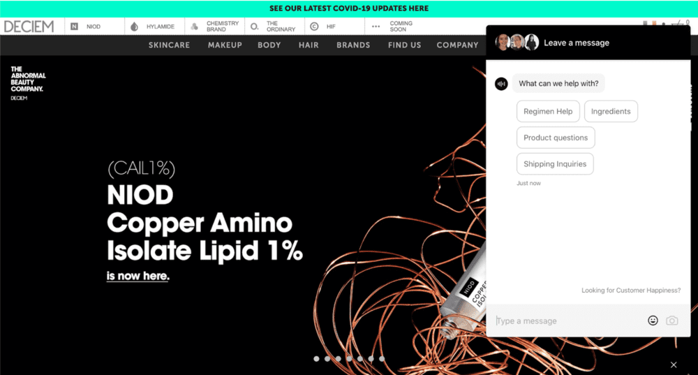The width and height of the screenshot is (698, 375).
Task: Select the last carousel dot
Action: coord(382,358)
